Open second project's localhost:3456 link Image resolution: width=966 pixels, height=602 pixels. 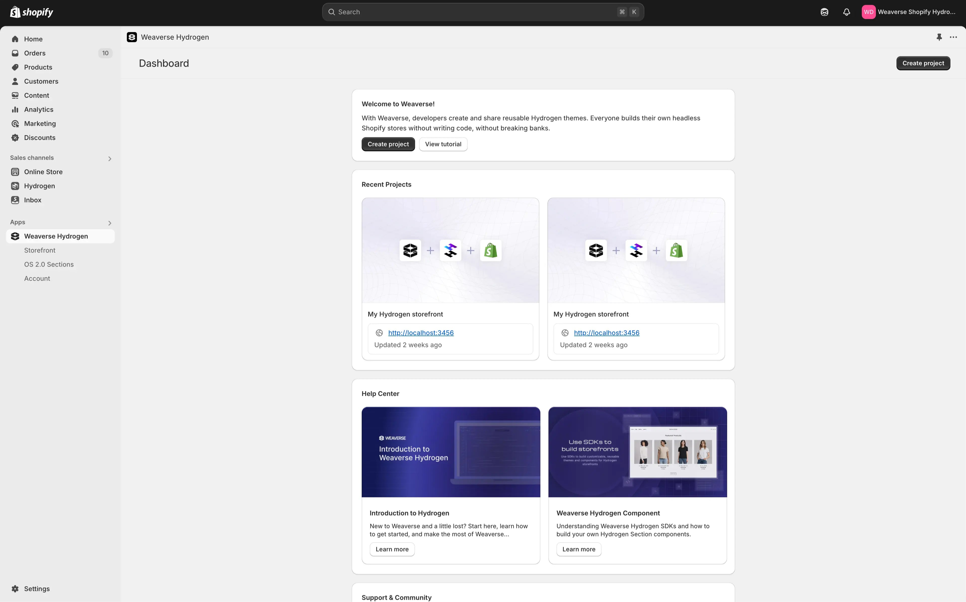pos(607,333)
